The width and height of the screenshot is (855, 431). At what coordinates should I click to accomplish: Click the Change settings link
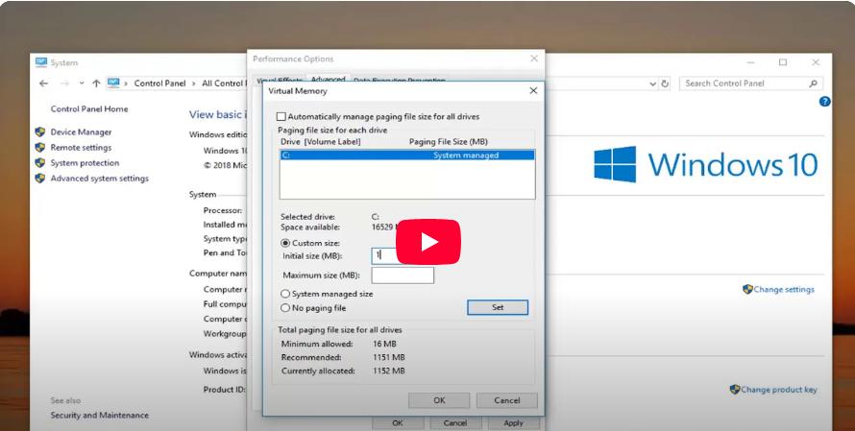tap(784, 289)
